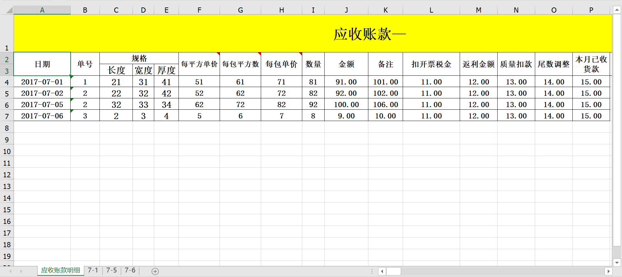Click the vertical scrollbar up arrow
Viewport: 622px width, 277px height.
617,10
